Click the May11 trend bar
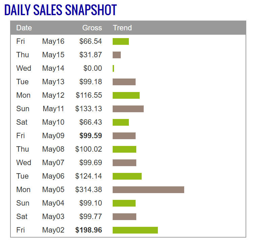This screenshot has width=254, height=245. pos(128,109)
